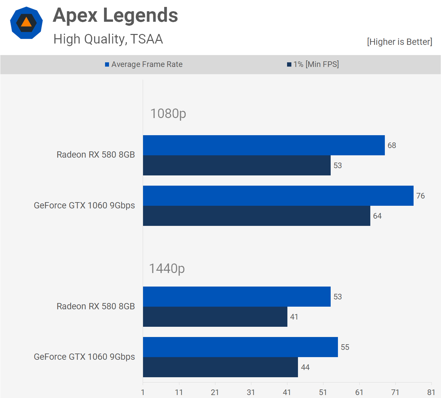Viewport: 441px width, 398px height.
Task: Click the 1080p GTX 1060 minimum bar (64)
Action: pos(256,216)
